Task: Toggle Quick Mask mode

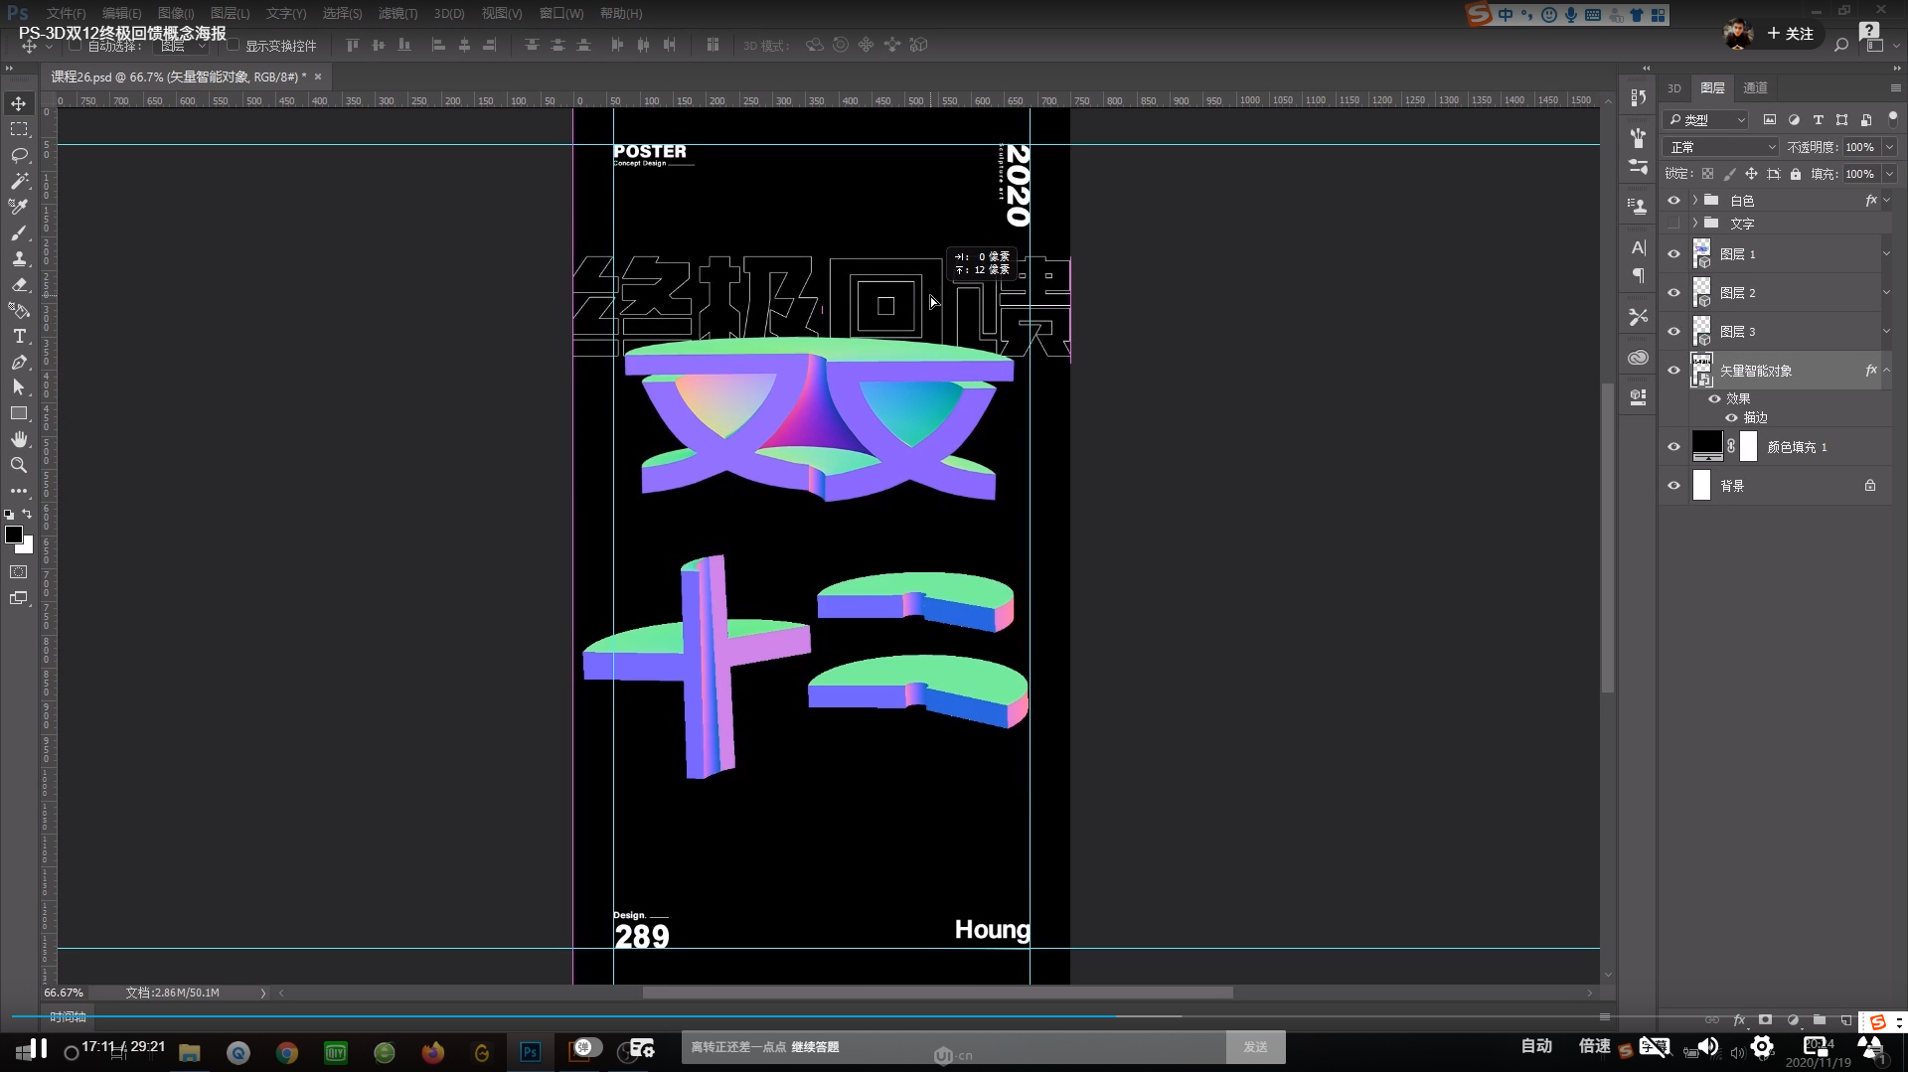Action: click(x=19, y=572)
